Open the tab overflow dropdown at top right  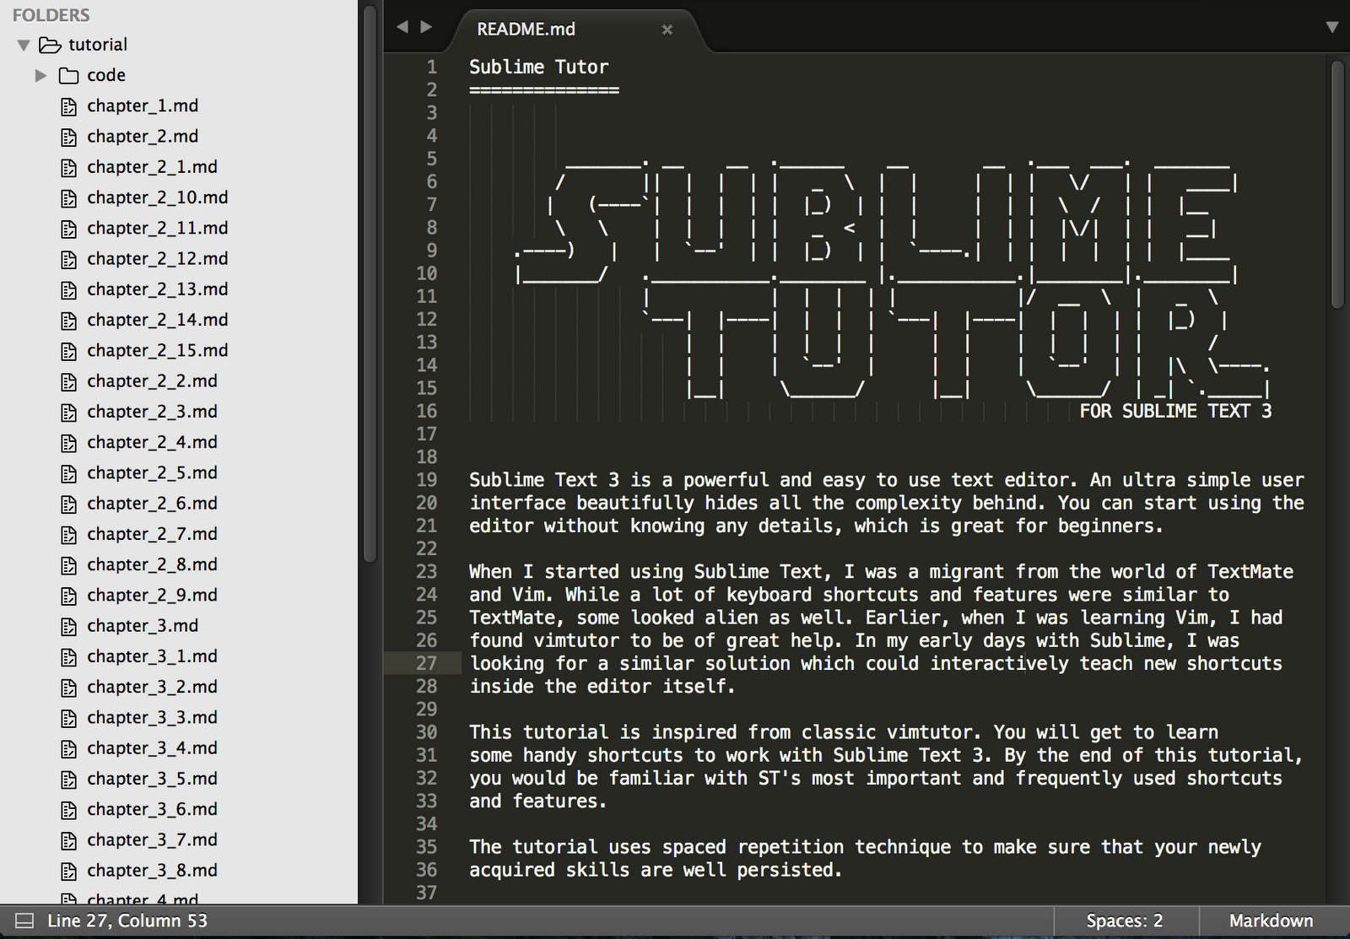click(x=1334, y=27)
